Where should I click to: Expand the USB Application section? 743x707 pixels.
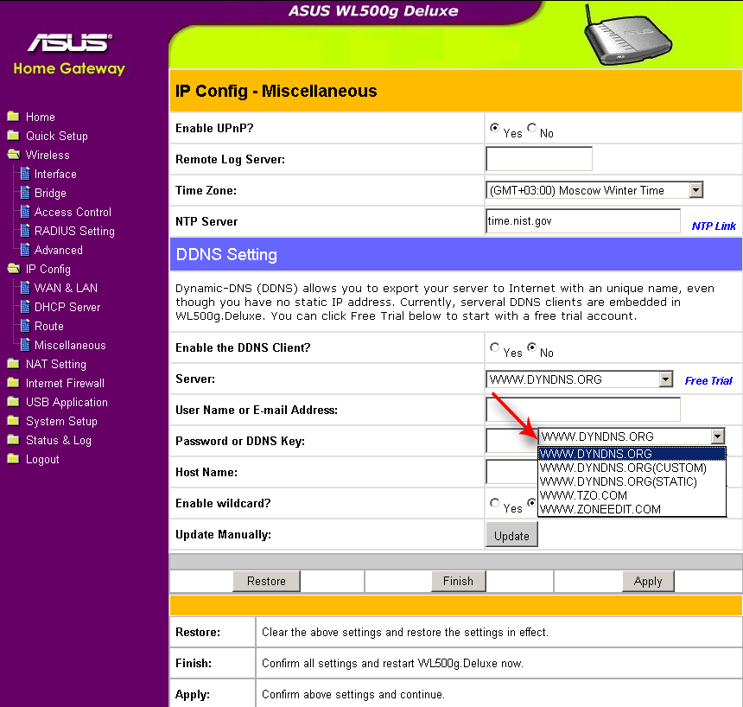coord(67,403)
